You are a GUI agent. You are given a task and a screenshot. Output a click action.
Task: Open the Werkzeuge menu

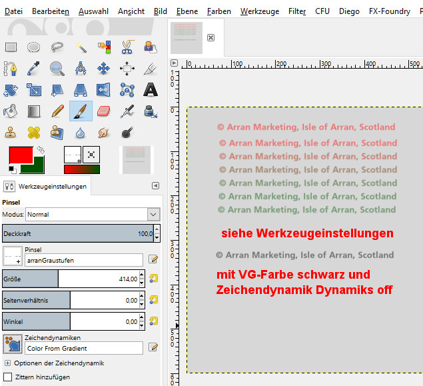(260, 11)
